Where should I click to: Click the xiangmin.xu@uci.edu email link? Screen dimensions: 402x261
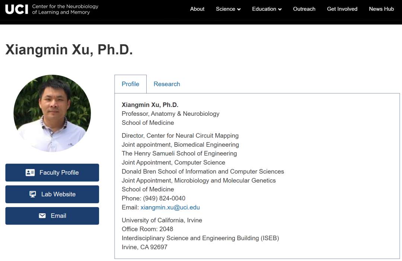tap(170, 207)
